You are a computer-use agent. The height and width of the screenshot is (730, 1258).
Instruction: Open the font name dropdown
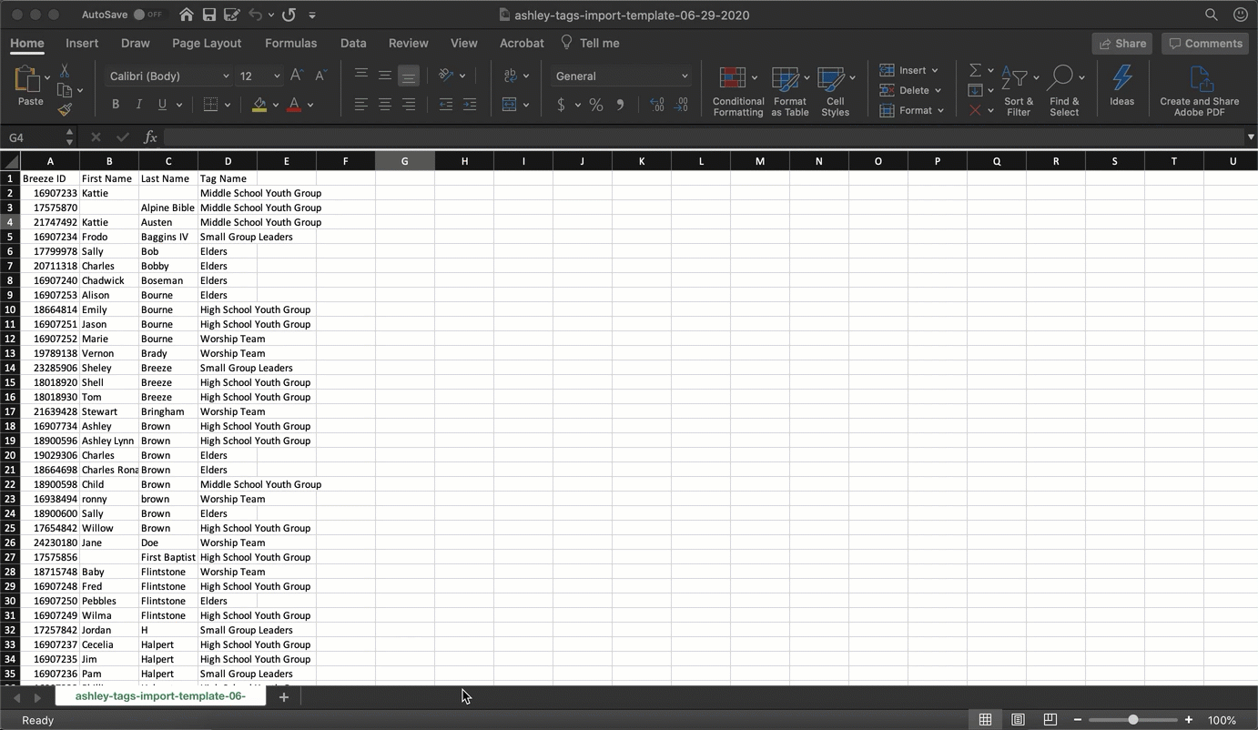point(169,76)
